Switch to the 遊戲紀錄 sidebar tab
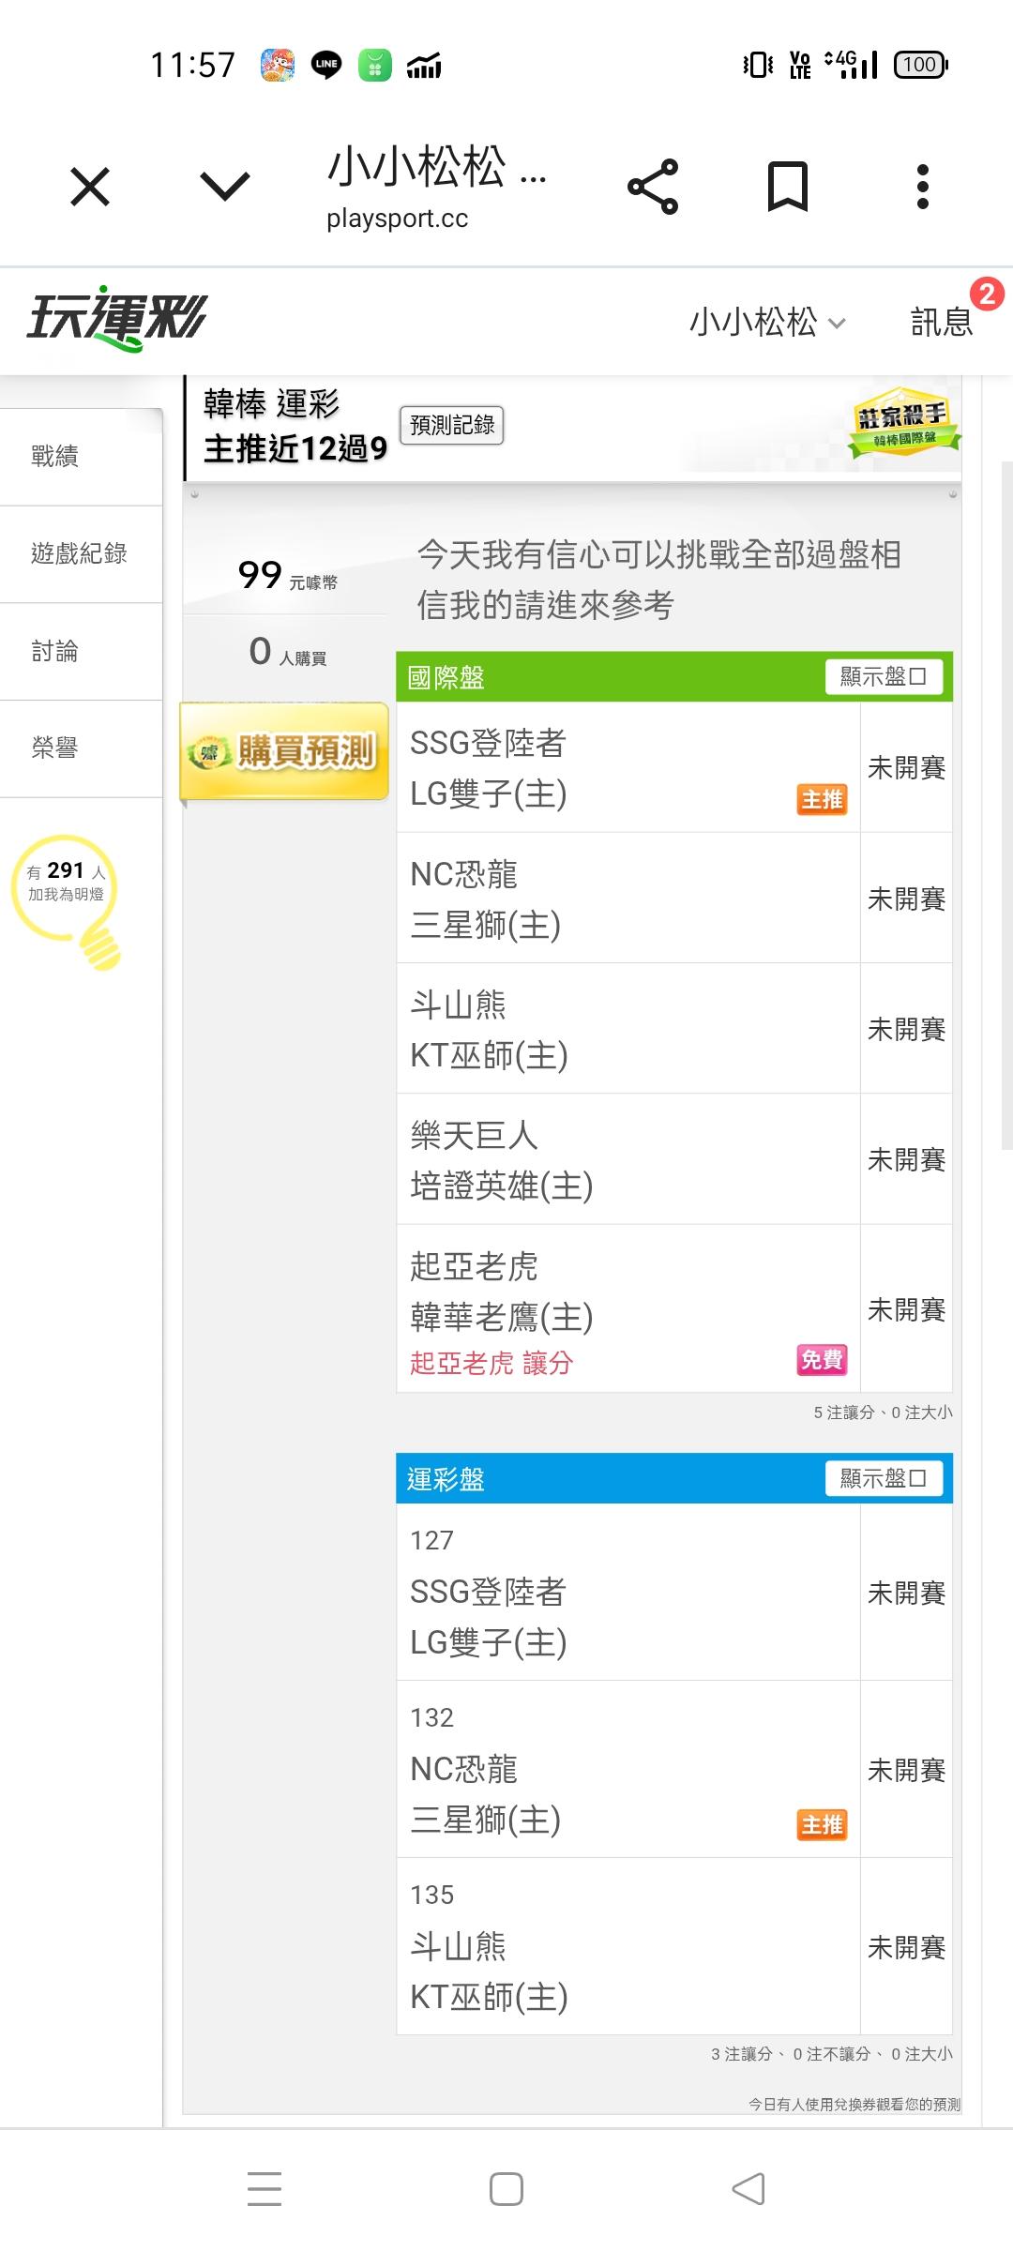The width and height of the screenshot is (1013, 2251). [x=79, y=553]
